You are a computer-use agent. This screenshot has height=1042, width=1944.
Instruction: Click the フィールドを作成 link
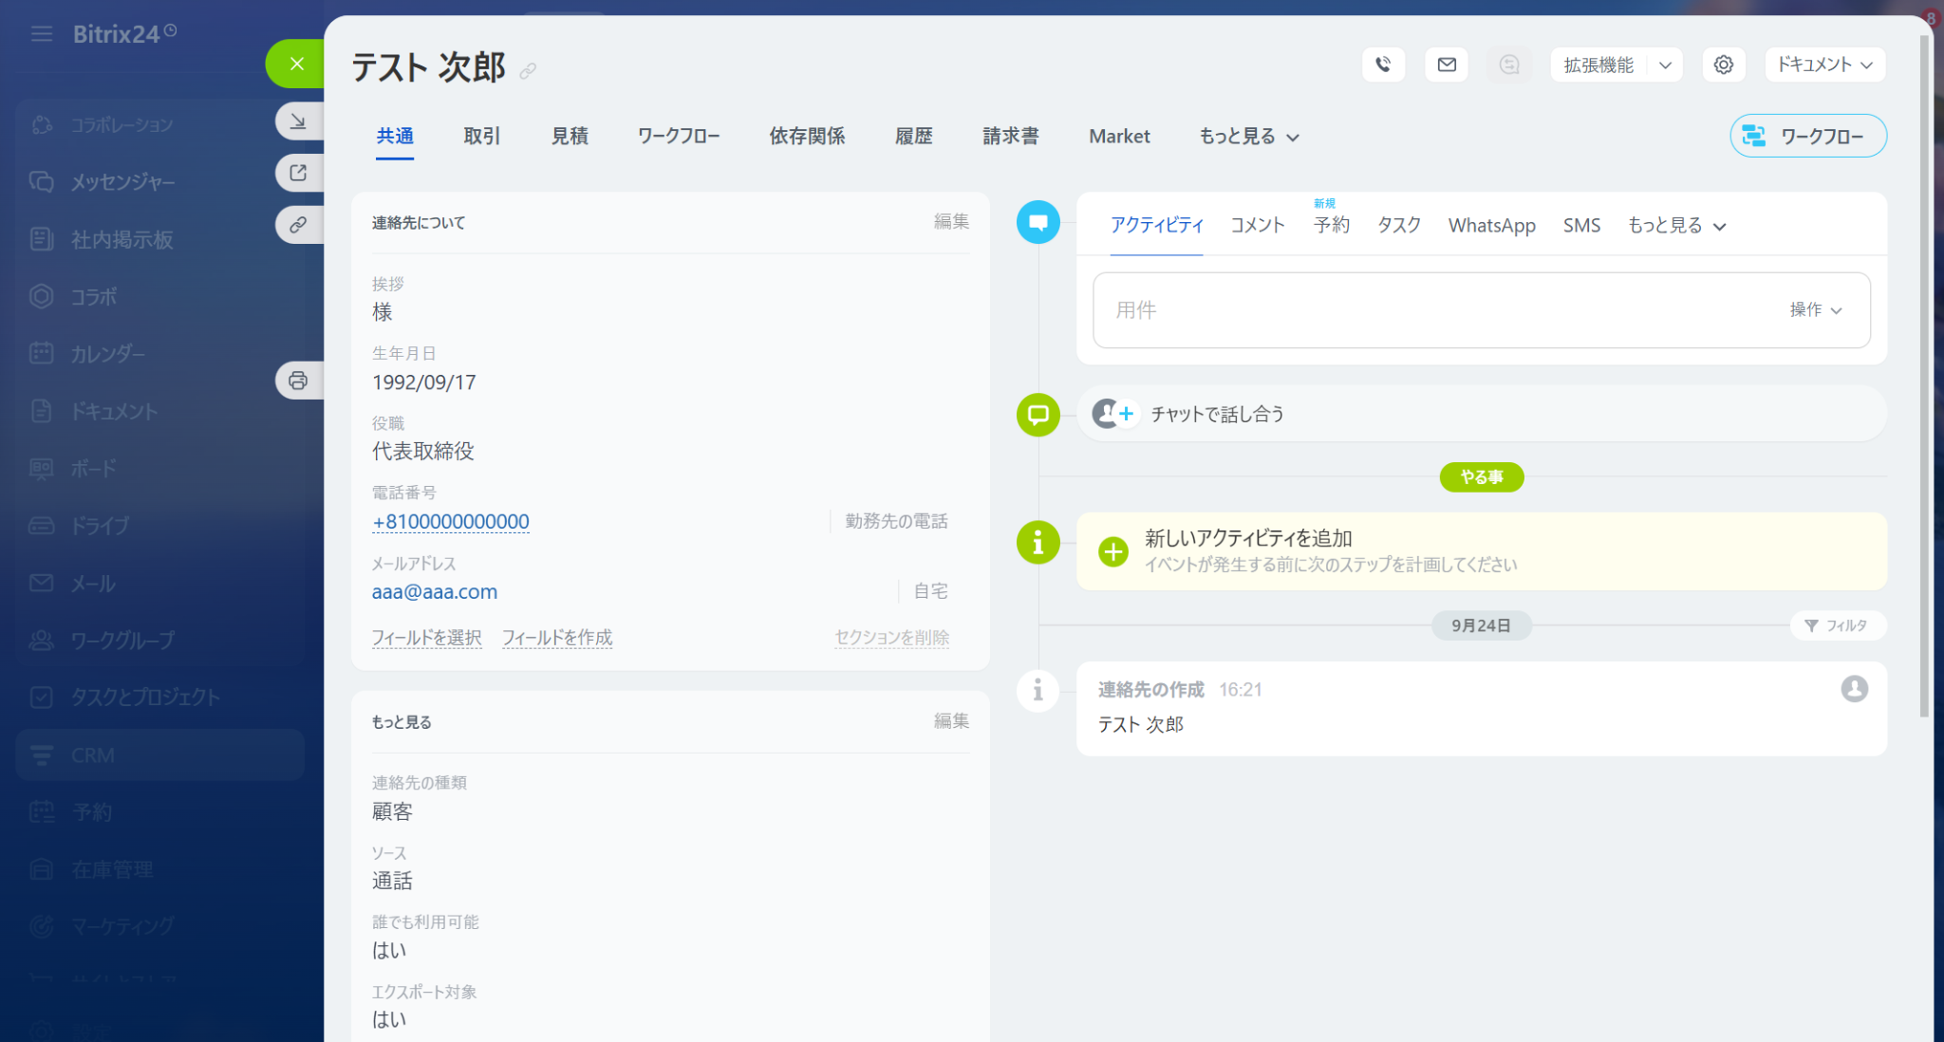(x=556, y=638)
